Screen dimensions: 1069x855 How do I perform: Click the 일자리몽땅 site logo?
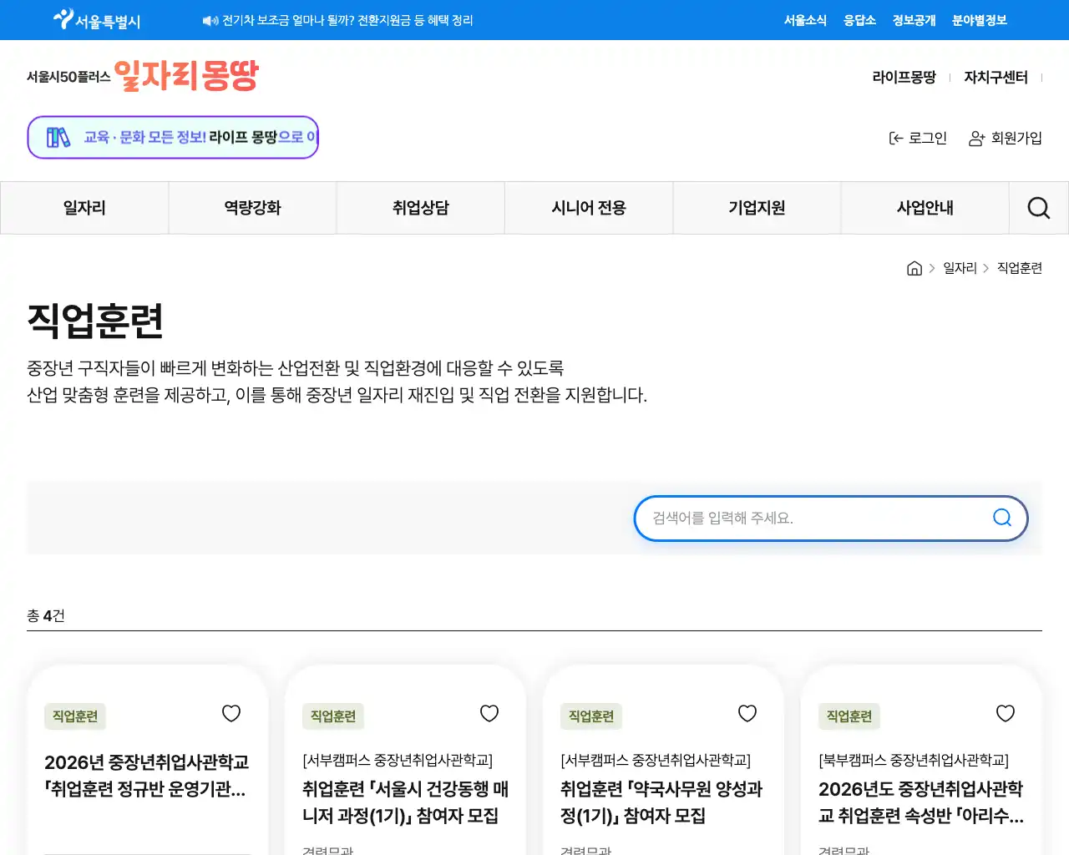[x=185, y=75]
